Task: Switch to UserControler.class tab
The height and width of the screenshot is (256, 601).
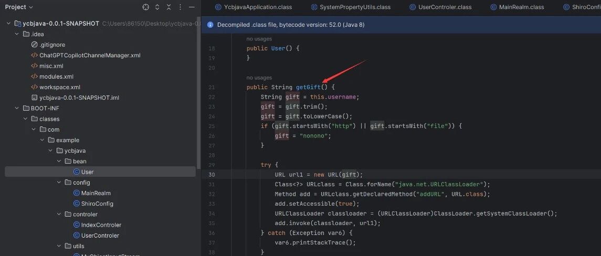Action: point(440,7)
